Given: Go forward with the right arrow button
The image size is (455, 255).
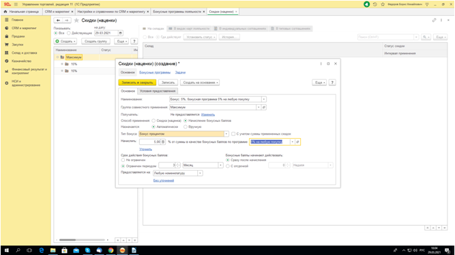Looking at the screenshot, I should pos(67,20).
